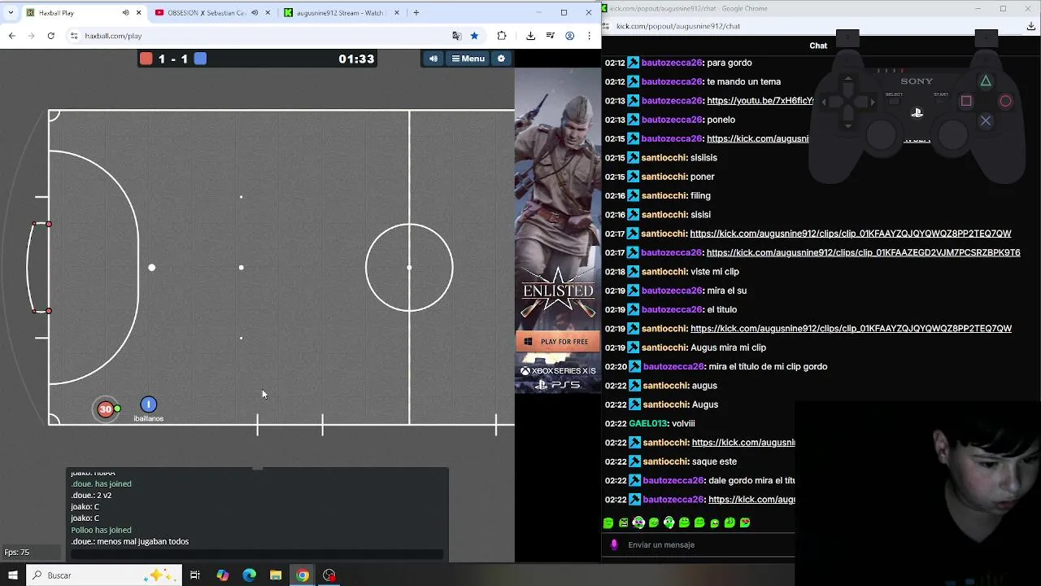Open the translate page icon
Viewport: 1041px width, 586px height.
click(456, 36)
